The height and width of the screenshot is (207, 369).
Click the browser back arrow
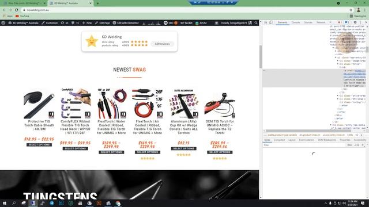pos(4,10)
